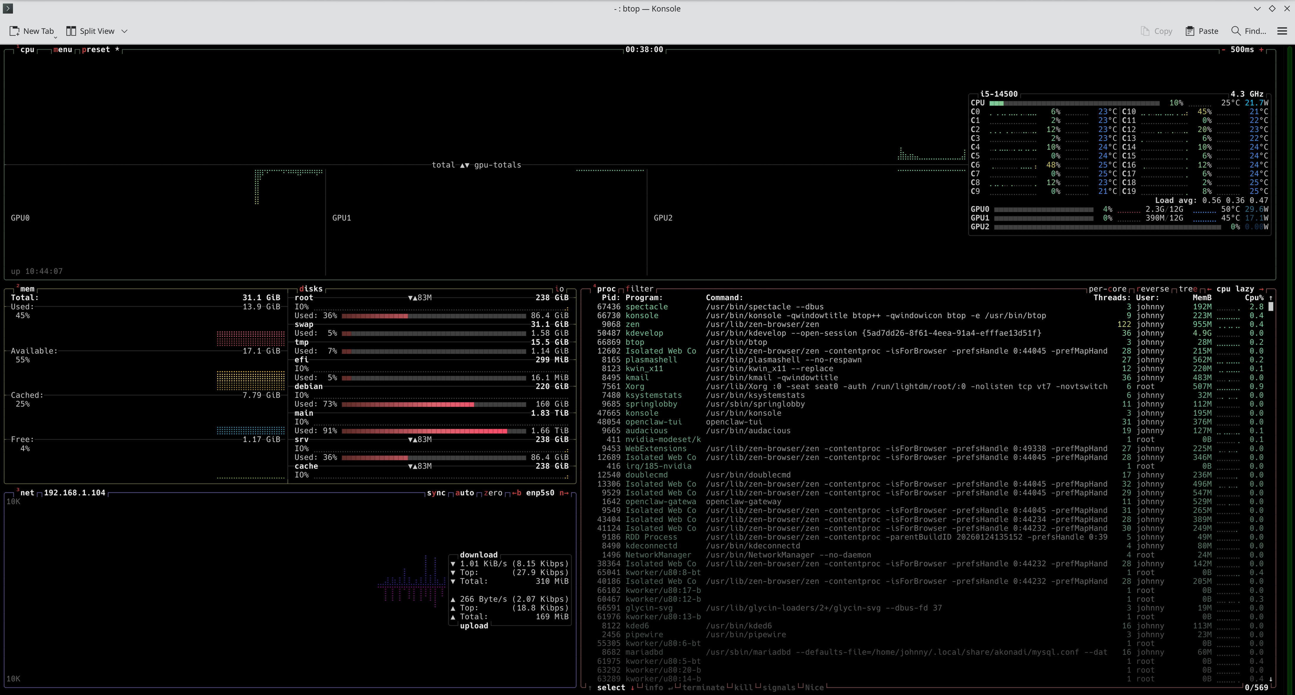Screen dimensions: 1295x695
Task: Expand the Split View dropdown arrow
Action: coord(125,31)
